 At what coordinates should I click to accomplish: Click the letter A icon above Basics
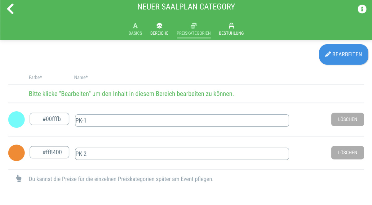[135, 26]
